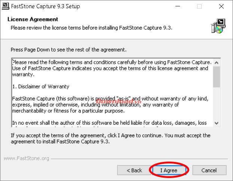Click the license scrollbar up arrow
The height and width of the screenshot is (181, 233).
(217, 62)
